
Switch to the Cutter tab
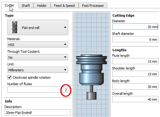click(10, 5)
